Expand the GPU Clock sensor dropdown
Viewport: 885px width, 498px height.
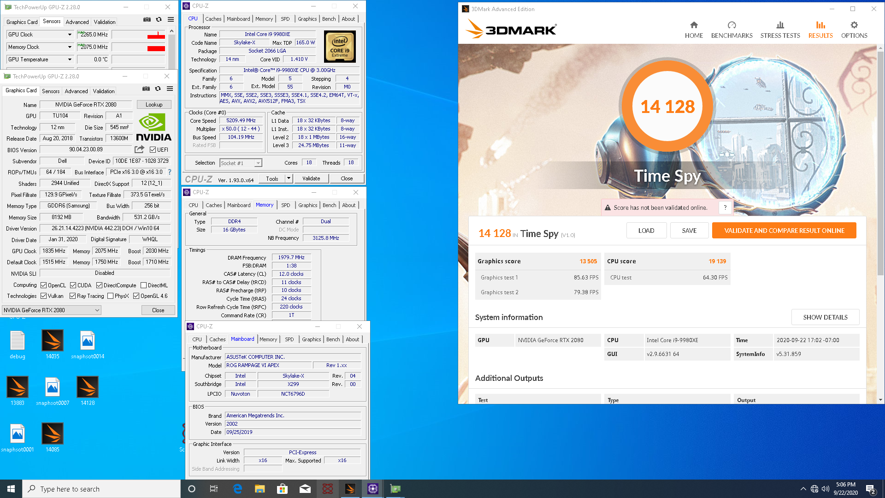pyautogui.click(x=70, y=35)
